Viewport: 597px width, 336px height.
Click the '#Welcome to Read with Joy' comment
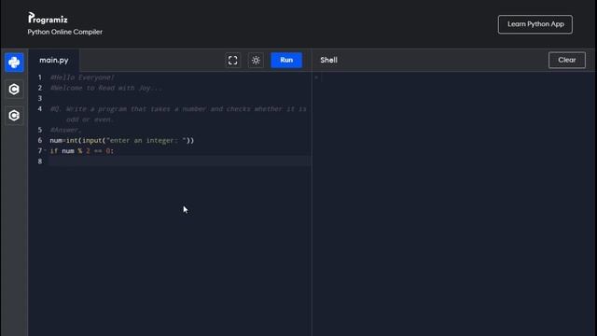tap(105, 88)
